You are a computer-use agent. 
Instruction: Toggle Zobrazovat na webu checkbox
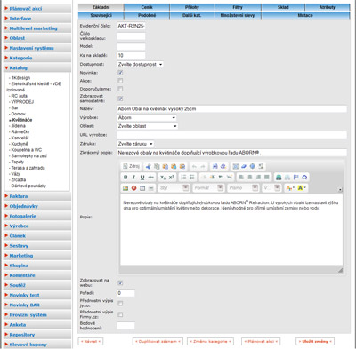(x=120, y=282)
